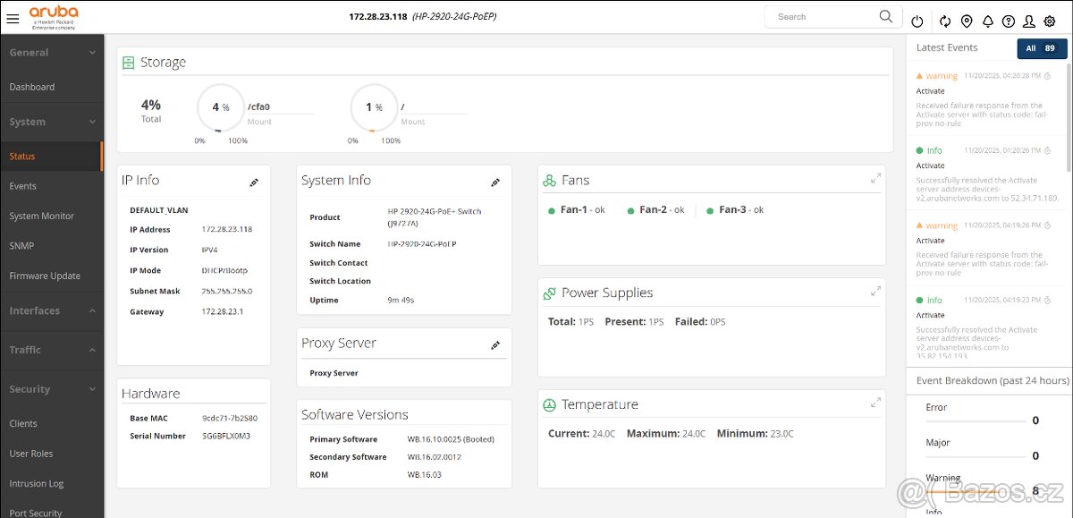This screenshot has width=1073, height=518.
Task: Click the device locator pin icon
Action: coord(966,21)
